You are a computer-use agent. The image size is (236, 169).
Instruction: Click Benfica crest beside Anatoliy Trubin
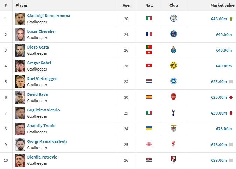[173, 128]
